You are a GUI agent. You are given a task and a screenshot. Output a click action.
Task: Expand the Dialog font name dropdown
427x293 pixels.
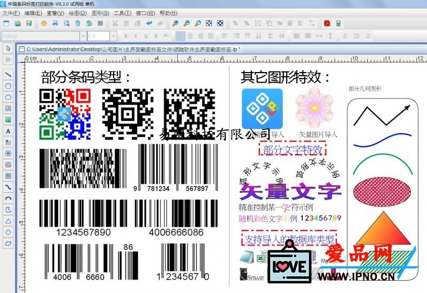click(83, 36)
